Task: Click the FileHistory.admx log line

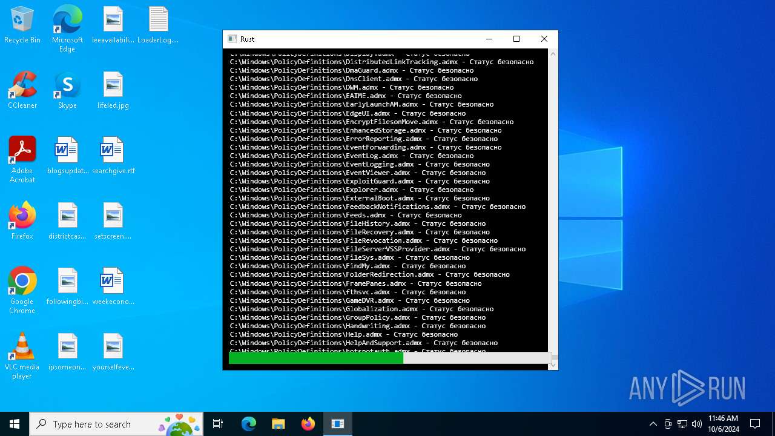Action: 357,223
